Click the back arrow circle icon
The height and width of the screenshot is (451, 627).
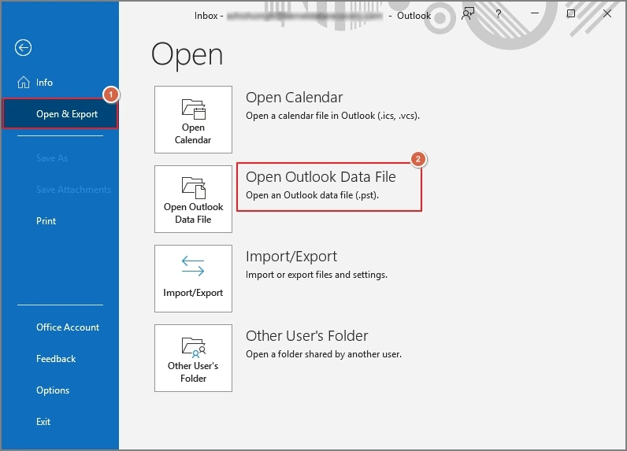coord(23,48)
